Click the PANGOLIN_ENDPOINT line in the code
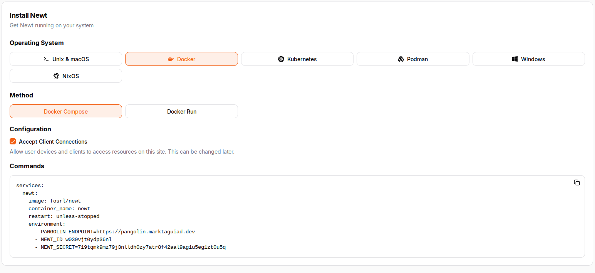Screen dimensions: 595x273 coord(118,232)
